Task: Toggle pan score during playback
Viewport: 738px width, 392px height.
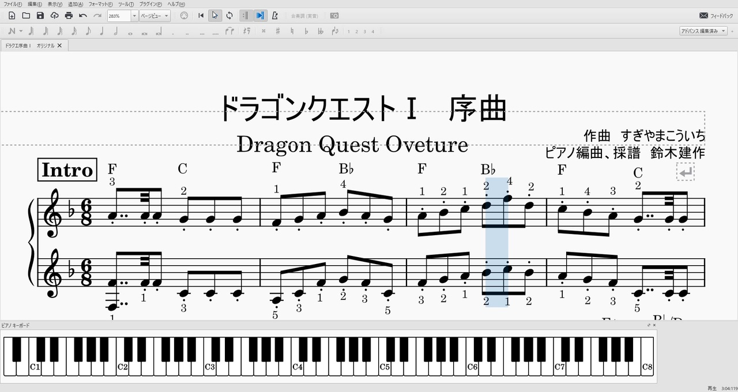Action: click(x=260, y=16)
